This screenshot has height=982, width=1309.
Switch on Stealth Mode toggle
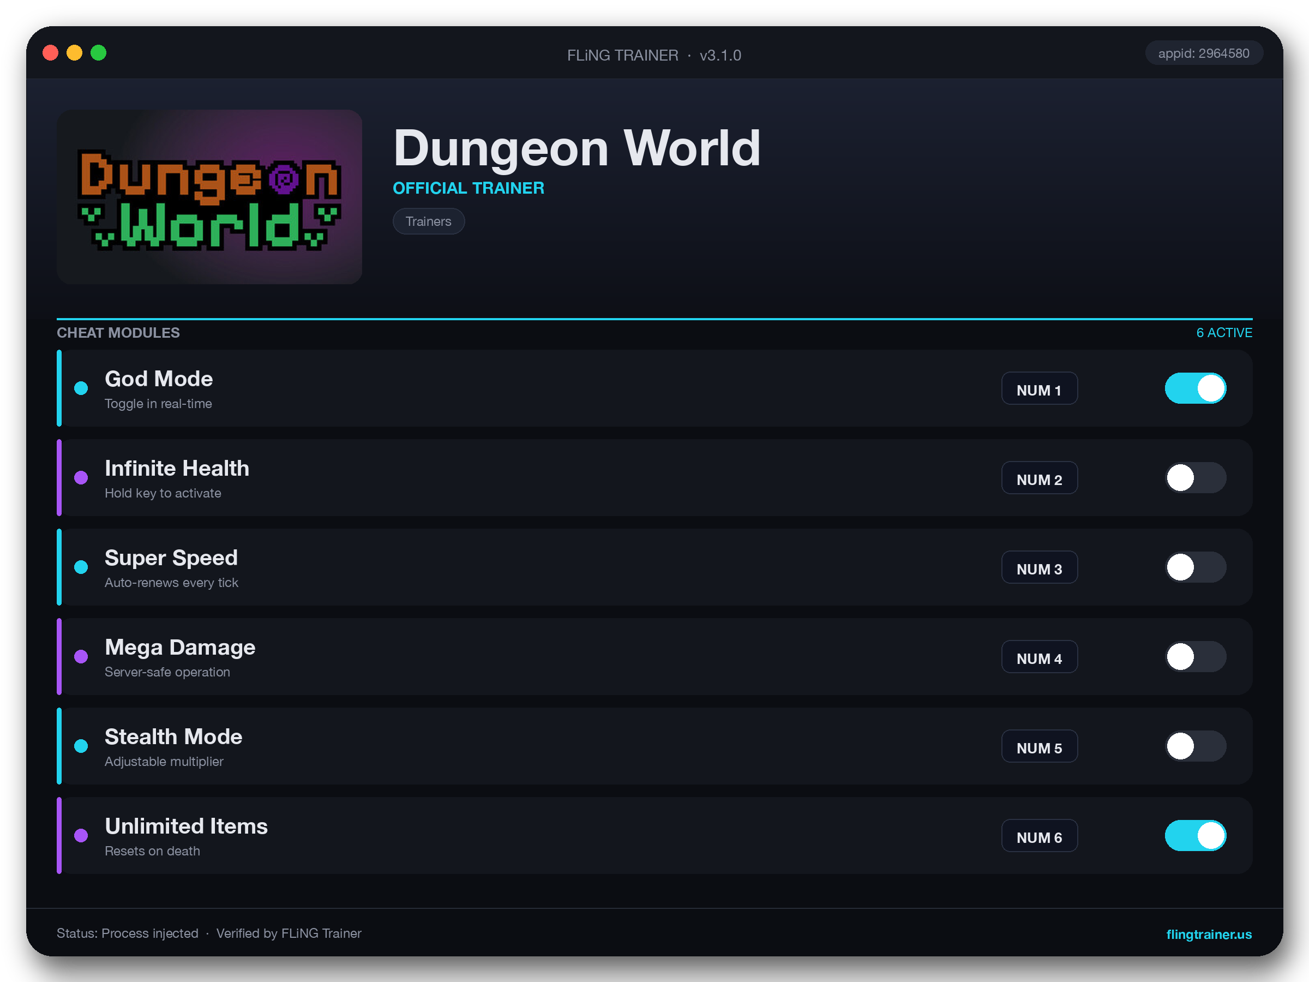[1195, 746]
